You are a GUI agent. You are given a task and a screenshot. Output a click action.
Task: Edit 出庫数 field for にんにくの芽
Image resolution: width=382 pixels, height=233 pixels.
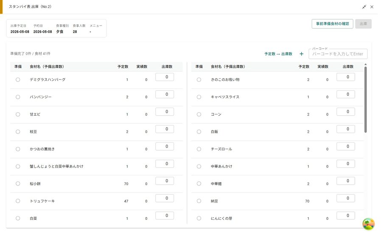click(345, 216)
